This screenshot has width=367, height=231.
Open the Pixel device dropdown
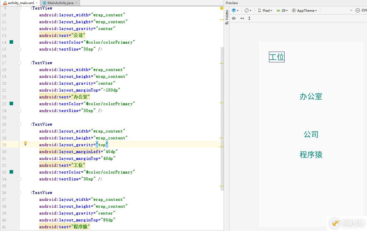click(265, 10)
